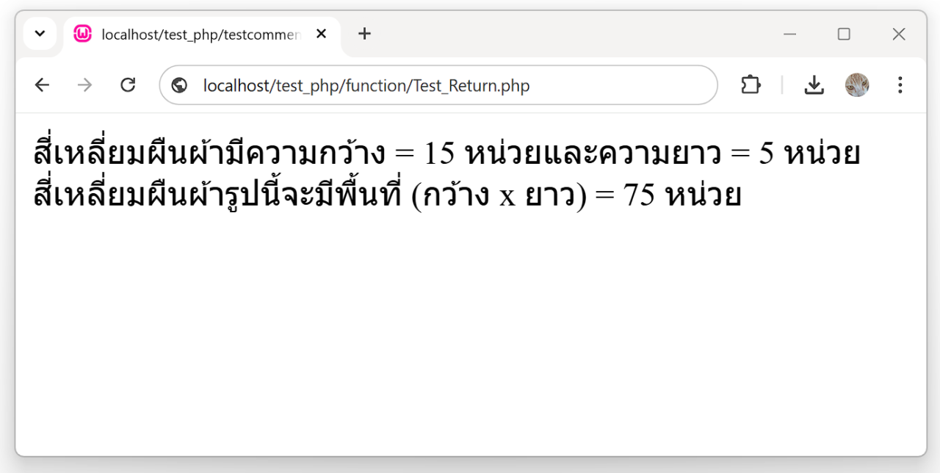Open a new tab with the plus icon
940x473 pixels.
pyautogui.click(x=364, y=34)
